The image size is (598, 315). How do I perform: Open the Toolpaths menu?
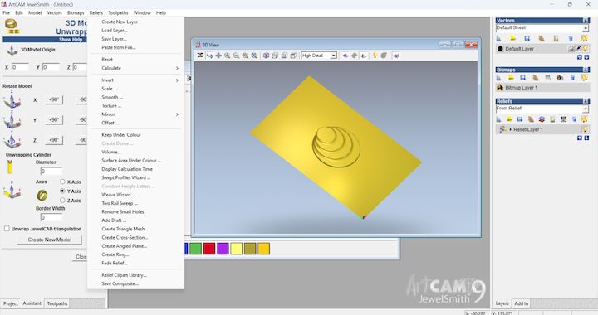[x=118, y=12]
